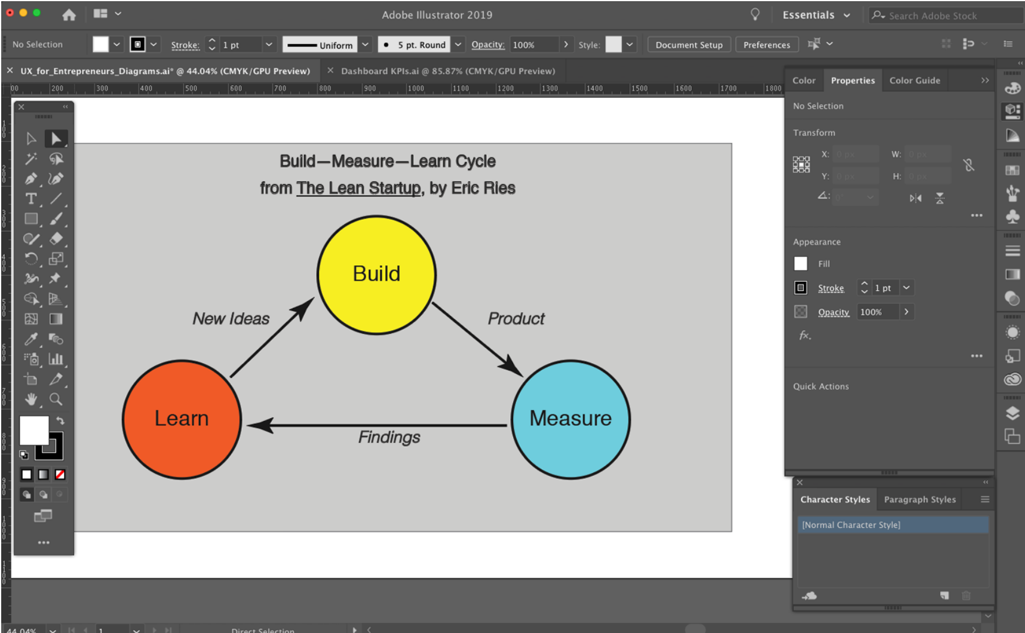Flip along vertical axis in Transform

[940, 198]
